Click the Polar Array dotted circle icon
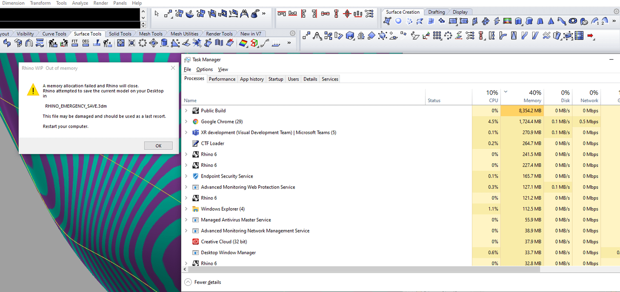 (448, 36)
